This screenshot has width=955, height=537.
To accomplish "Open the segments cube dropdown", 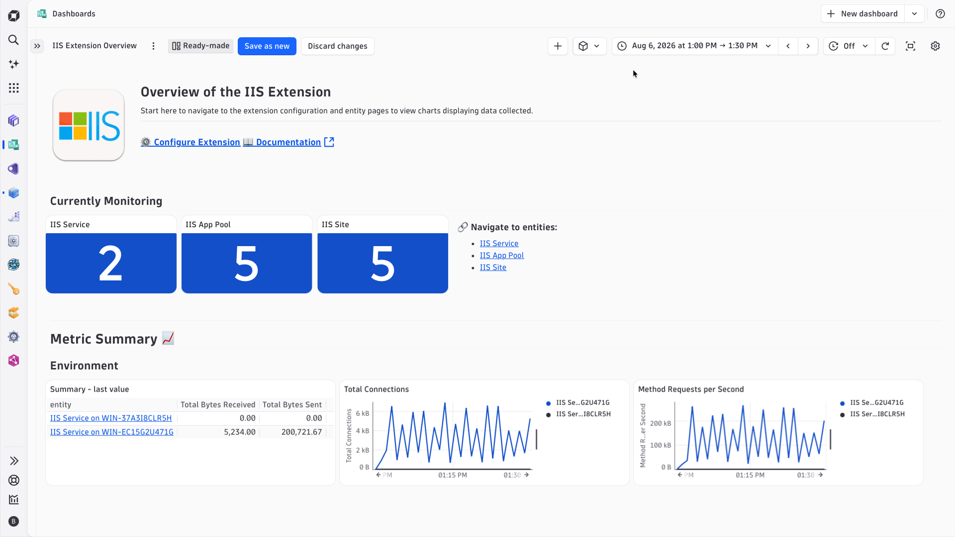I will coord(589,46).
